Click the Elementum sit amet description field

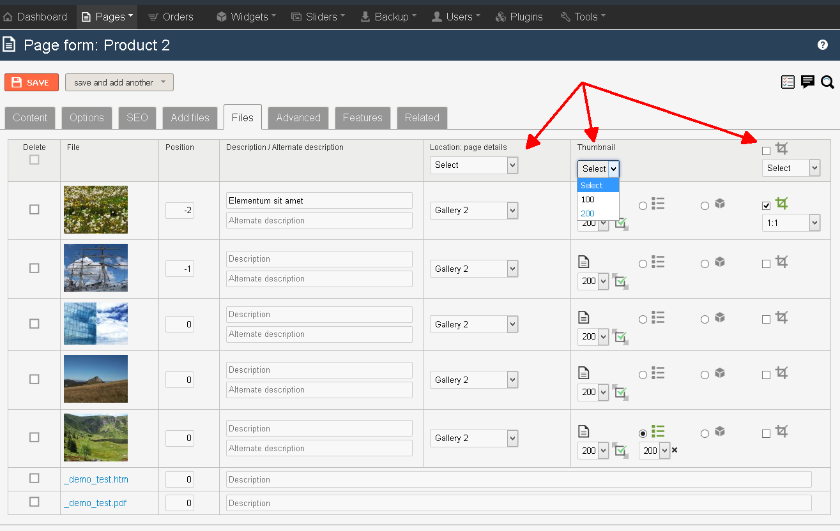[x=319, y=200]
